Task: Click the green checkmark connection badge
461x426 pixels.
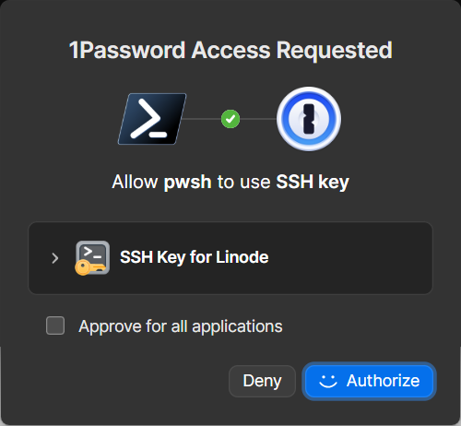Action: coord(230,119)
